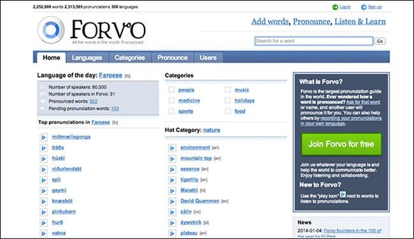Screen dimensions: 414x239
Task: Play the plateau pronunciation
Action: (172, 233)
